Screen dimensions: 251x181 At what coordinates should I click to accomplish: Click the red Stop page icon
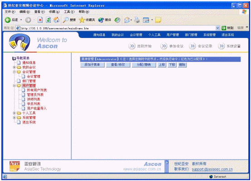pos(40,20)
